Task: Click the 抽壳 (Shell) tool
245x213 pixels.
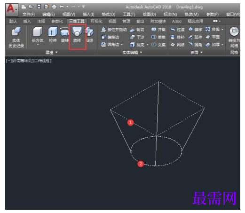Action: [x=137, y=45]
